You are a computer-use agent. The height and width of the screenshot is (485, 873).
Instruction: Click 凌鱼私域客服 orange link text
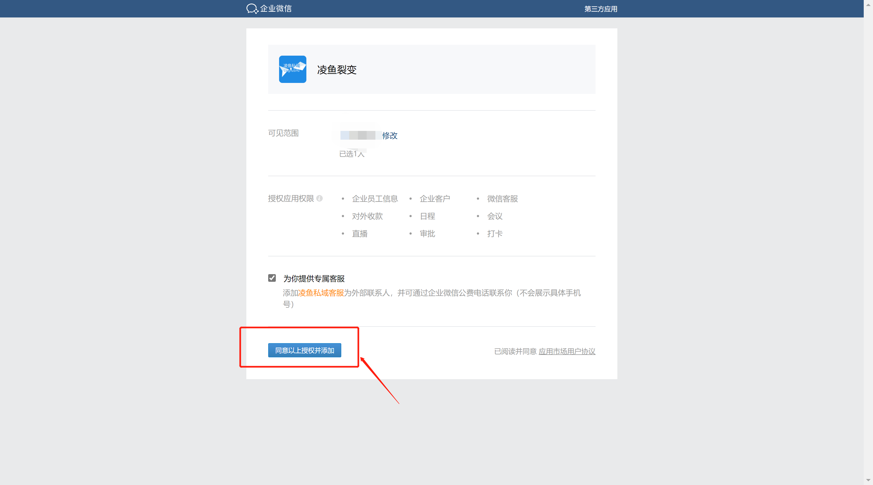pyautogui.click(x=321, y=293)
